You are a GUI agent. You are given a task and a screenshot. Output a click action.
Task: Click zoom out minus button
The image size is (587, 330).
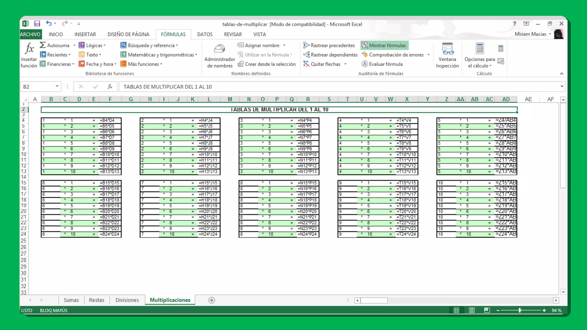[x=498, y=310]
